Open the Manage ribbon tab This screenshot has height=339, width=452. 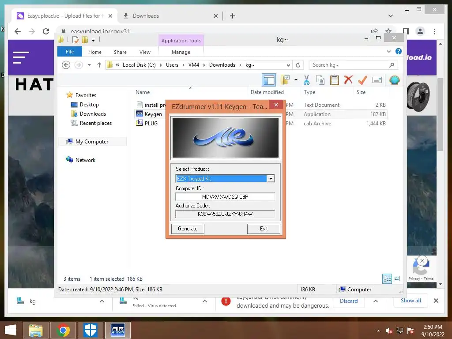181,52
